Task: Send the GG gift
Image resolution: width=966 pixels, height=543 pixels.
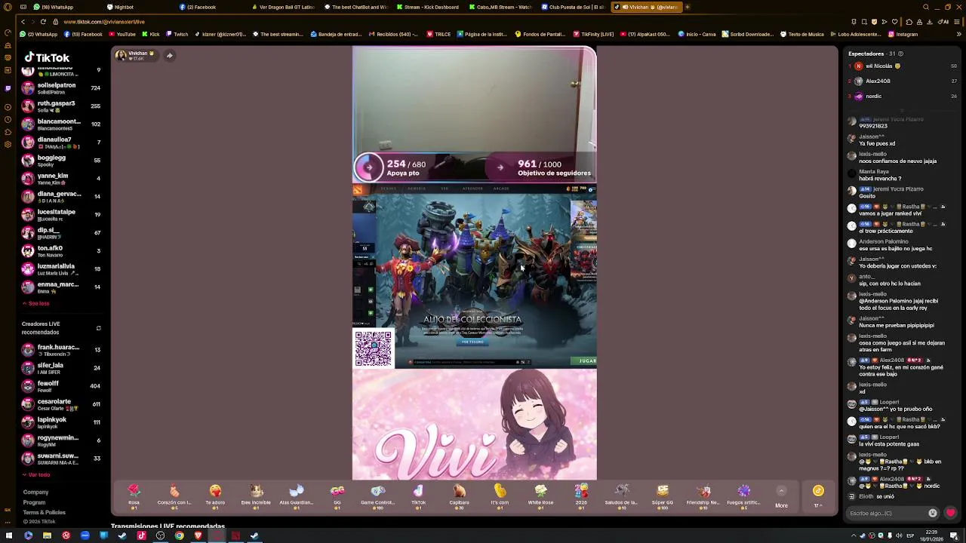Action: click(337, 495)
